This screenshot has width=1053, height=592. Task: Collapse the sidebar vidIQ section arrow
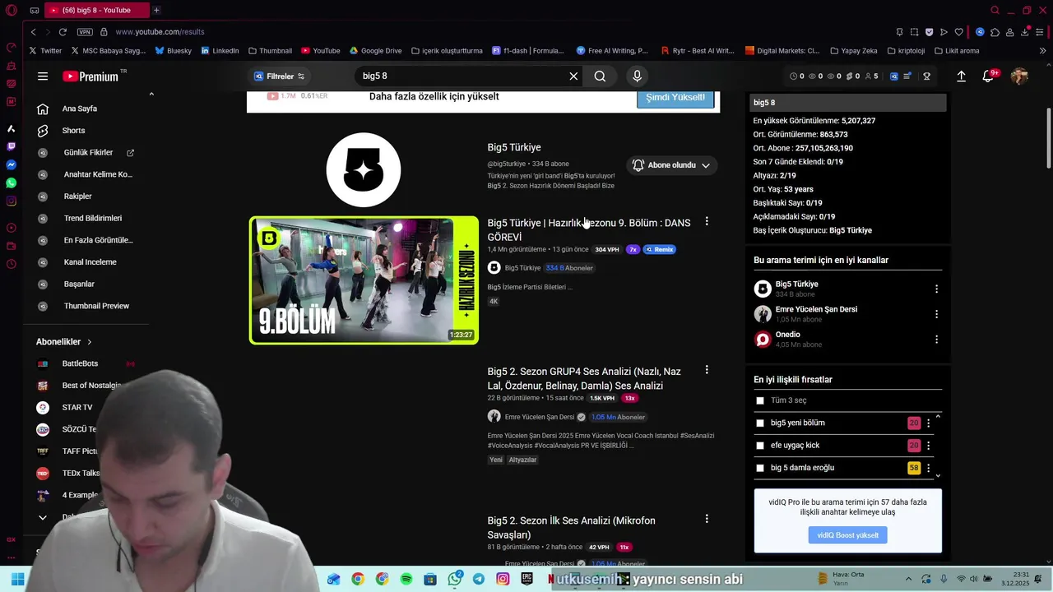pos(151,95)
